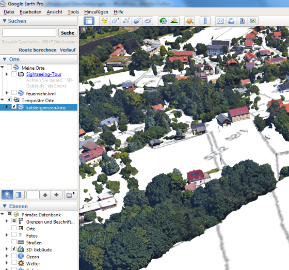
Task: Click the 3D-Gebäude building icon
Action: pos(21,249)
